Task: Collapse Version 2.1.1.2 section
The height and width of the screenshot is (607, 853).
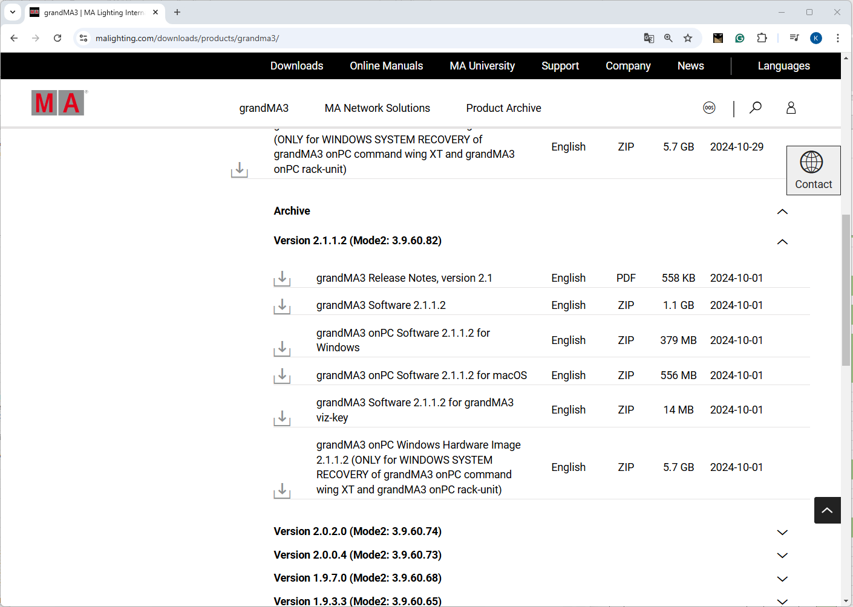Action: pos(782,242)
